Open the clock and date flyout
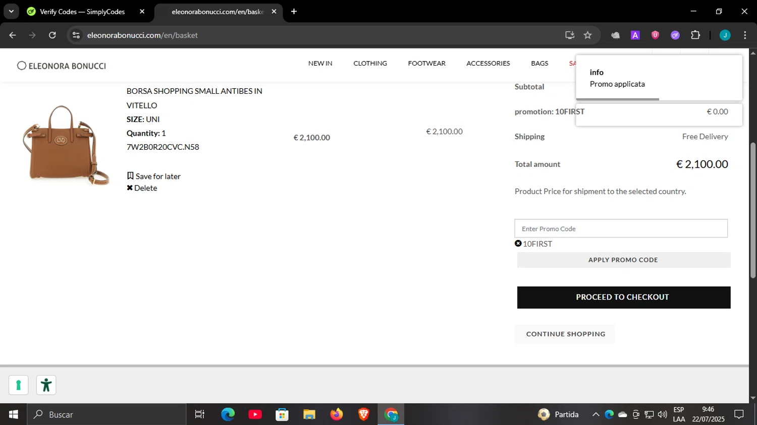757x425 pixels. pyautogui.click(x=708, y=414)
